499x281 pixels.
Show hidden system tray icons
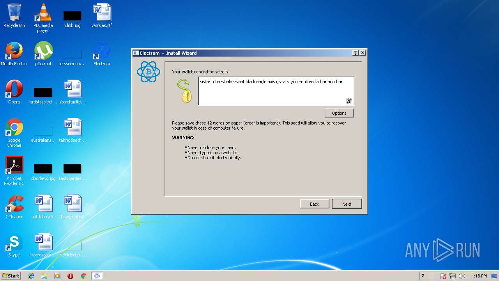423,276
